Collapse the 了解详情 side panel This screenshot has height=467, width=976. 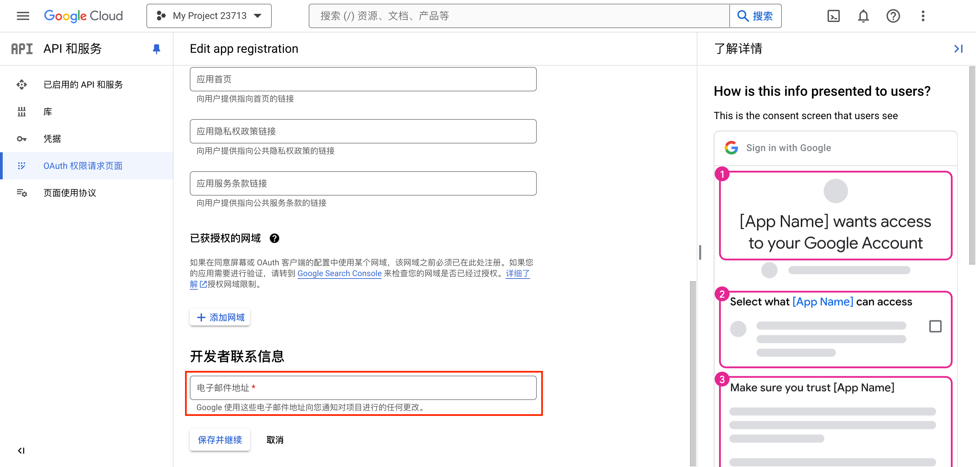coord(958,49)
